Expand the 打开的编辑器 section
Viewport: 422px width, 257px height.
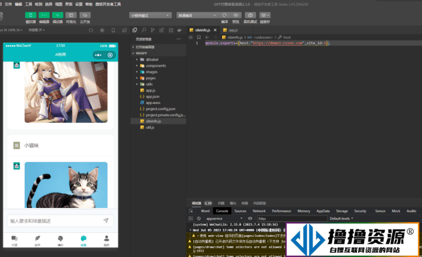pos(145,47)
